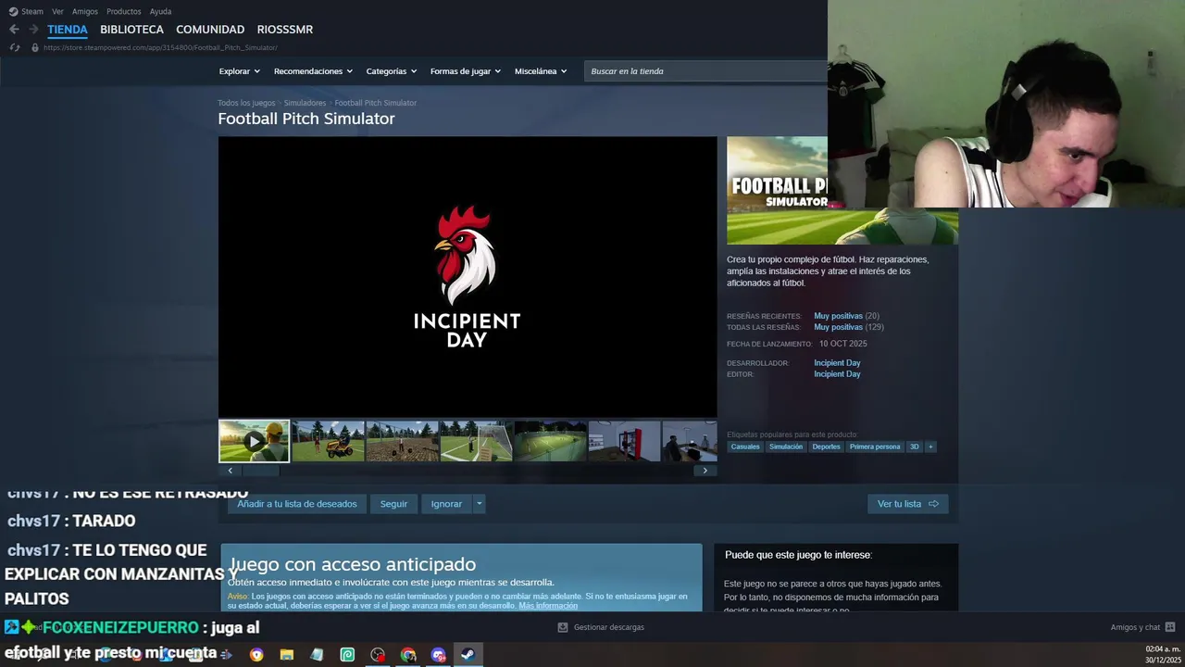This screenshot has width=1185, height=667.
Task: Click the Steam taskbar icon
Action: (468, 655)
